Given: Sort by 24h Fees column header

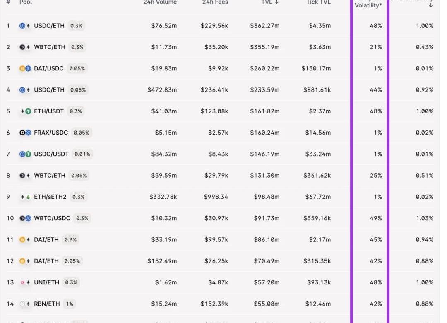Looking at the screenshot, I should click(215, 2).
